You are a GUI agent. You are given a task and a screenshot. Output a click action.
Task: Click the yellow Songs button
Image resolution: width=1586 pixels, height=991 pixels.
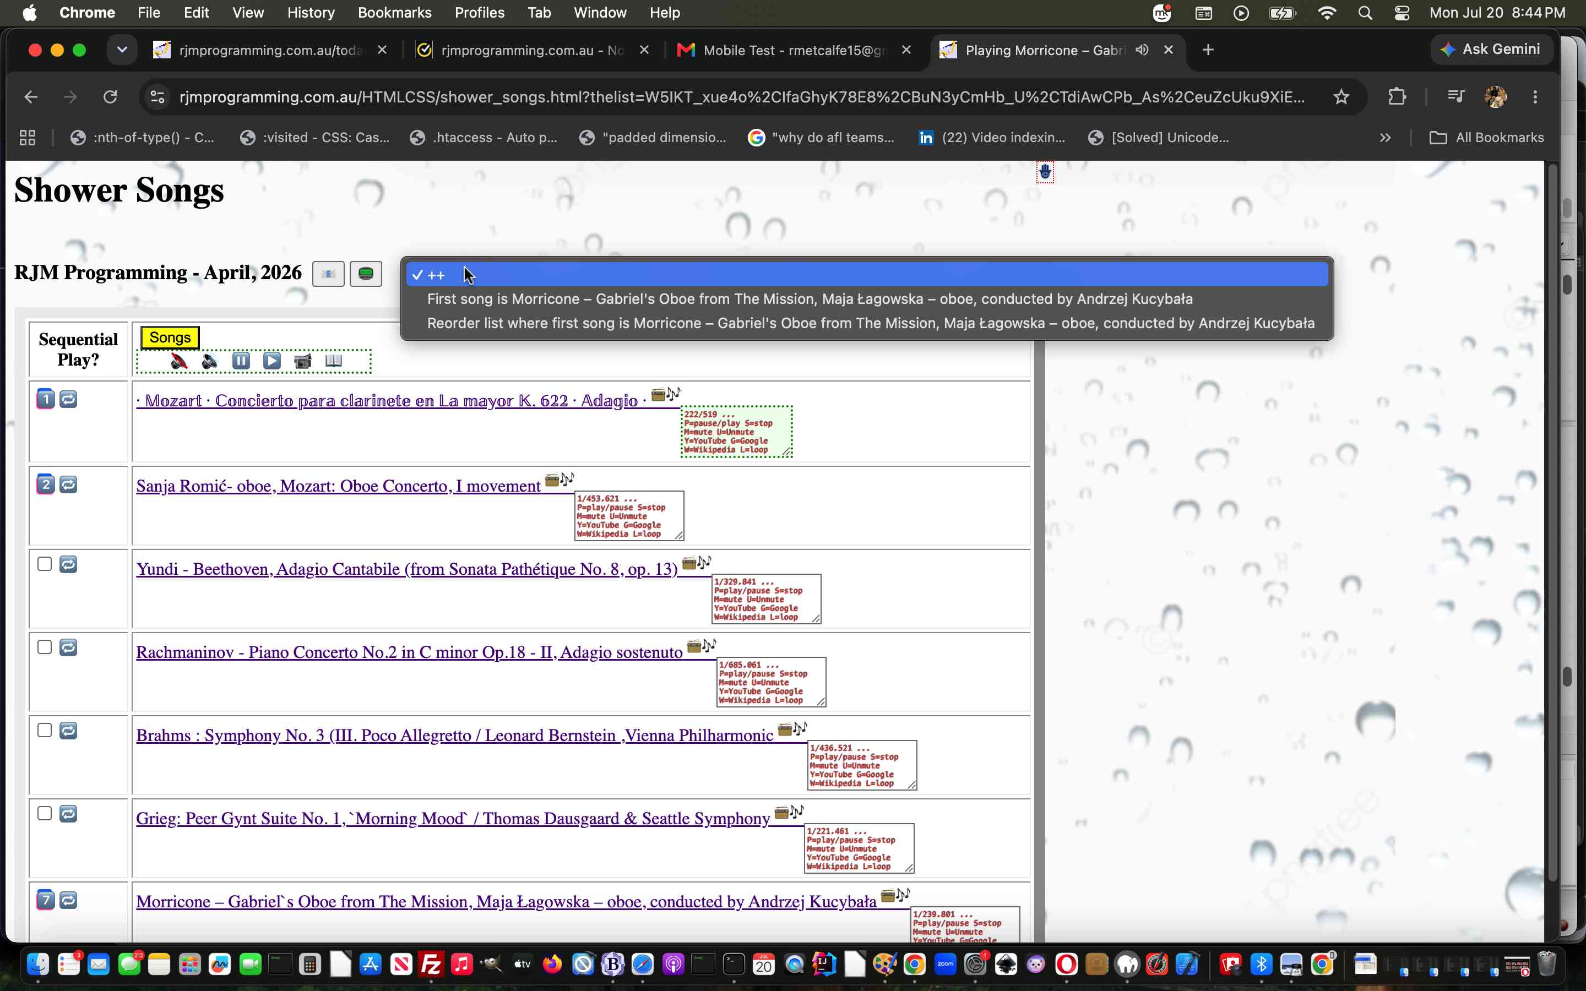click(170, 337)
